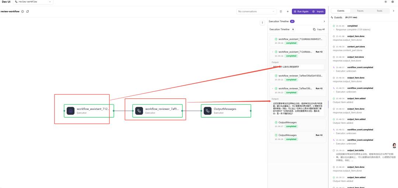Start new conversation with plus icon

coord(287,11)
